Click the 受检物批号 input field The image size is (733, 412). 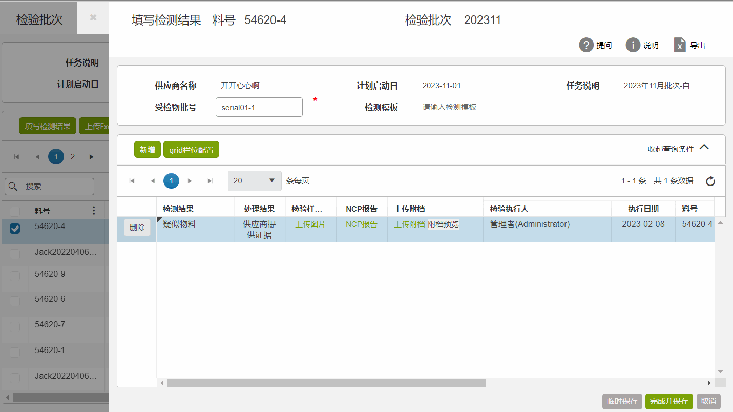[259, 107]
